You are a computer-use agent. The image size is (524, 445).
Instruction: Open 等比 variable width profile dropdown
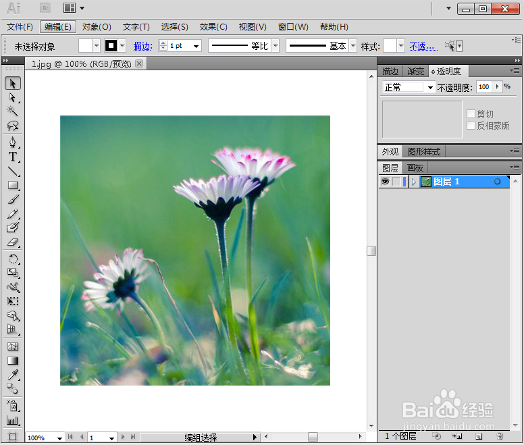click(276, 46)
